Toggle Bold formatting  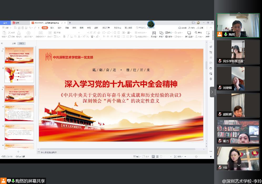click(x=64, y=36)
